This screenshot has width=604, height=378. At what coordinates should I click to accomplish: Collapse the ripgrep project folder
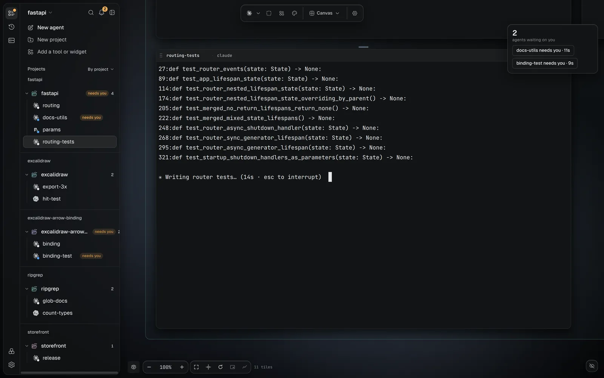(27, 289)
